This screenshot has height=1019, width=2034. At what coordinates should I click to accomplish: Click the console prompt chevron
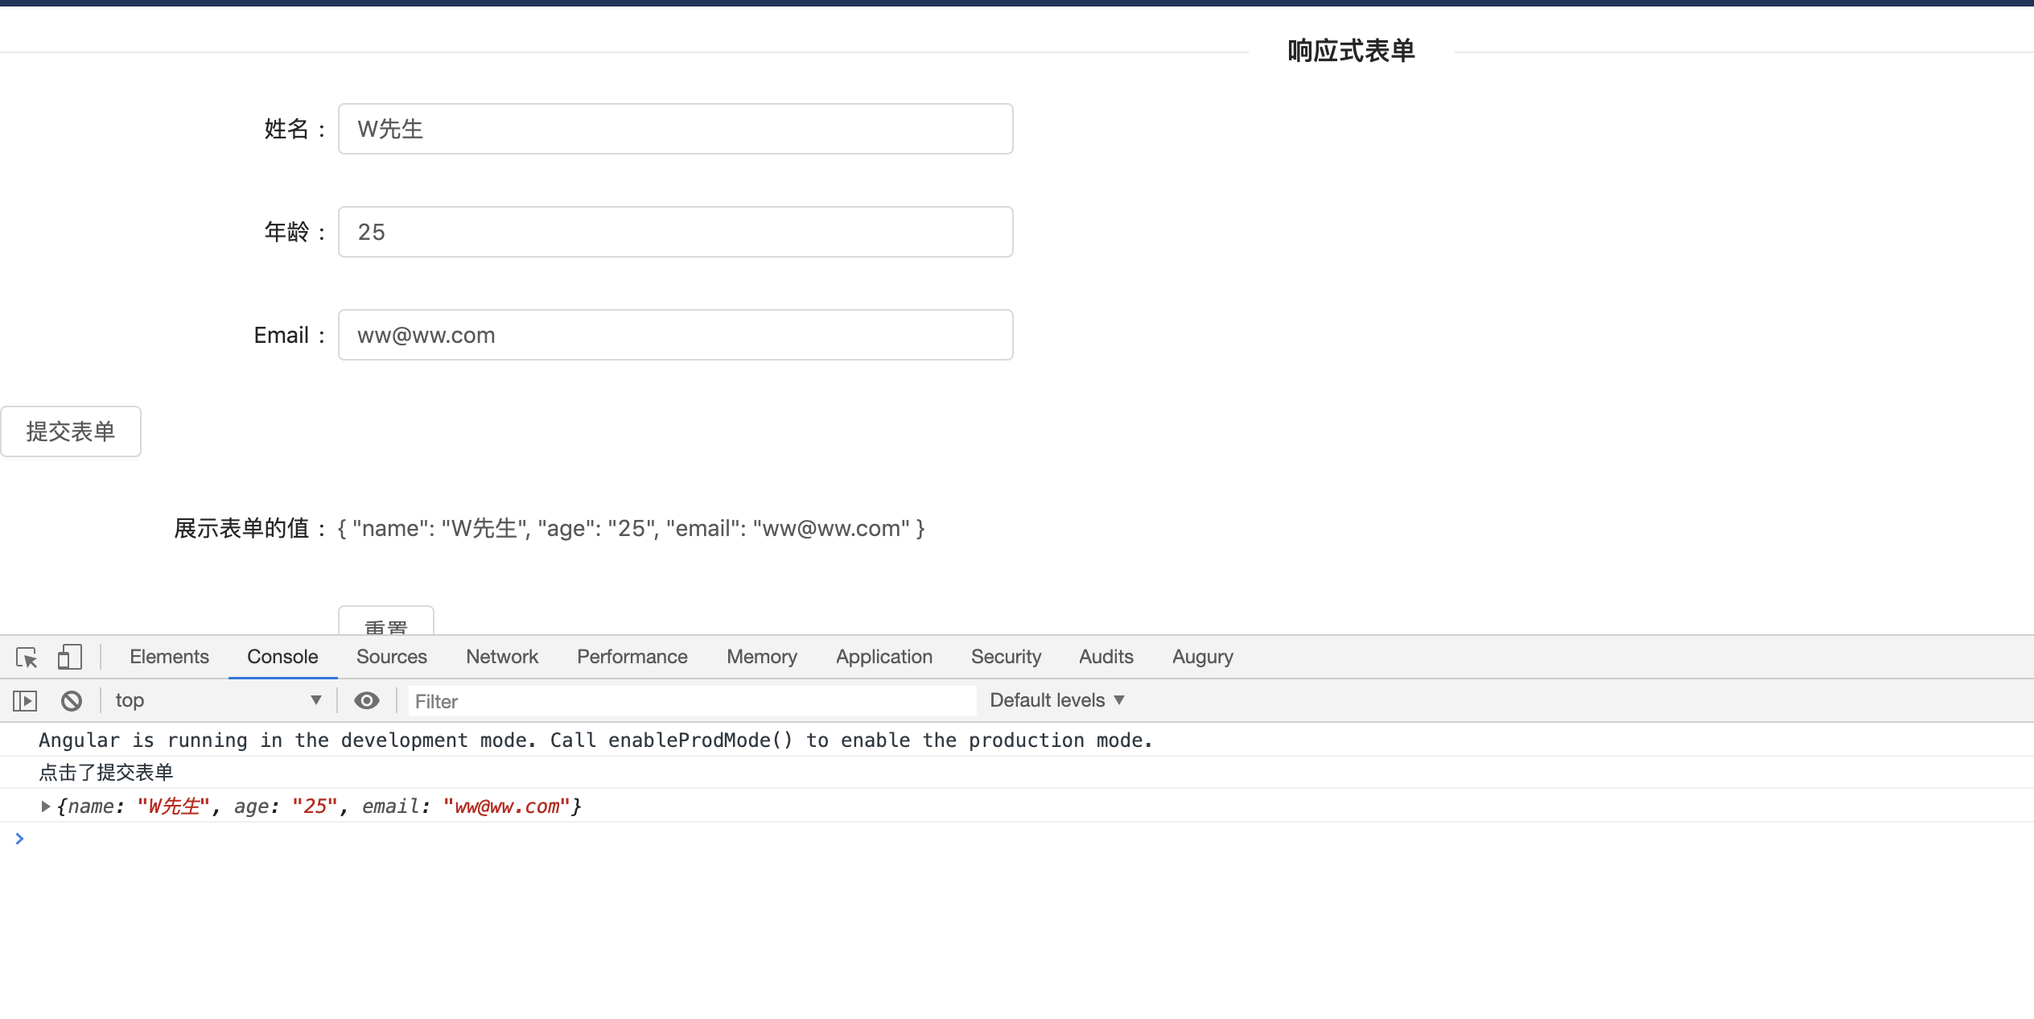(x=20, y=840)
